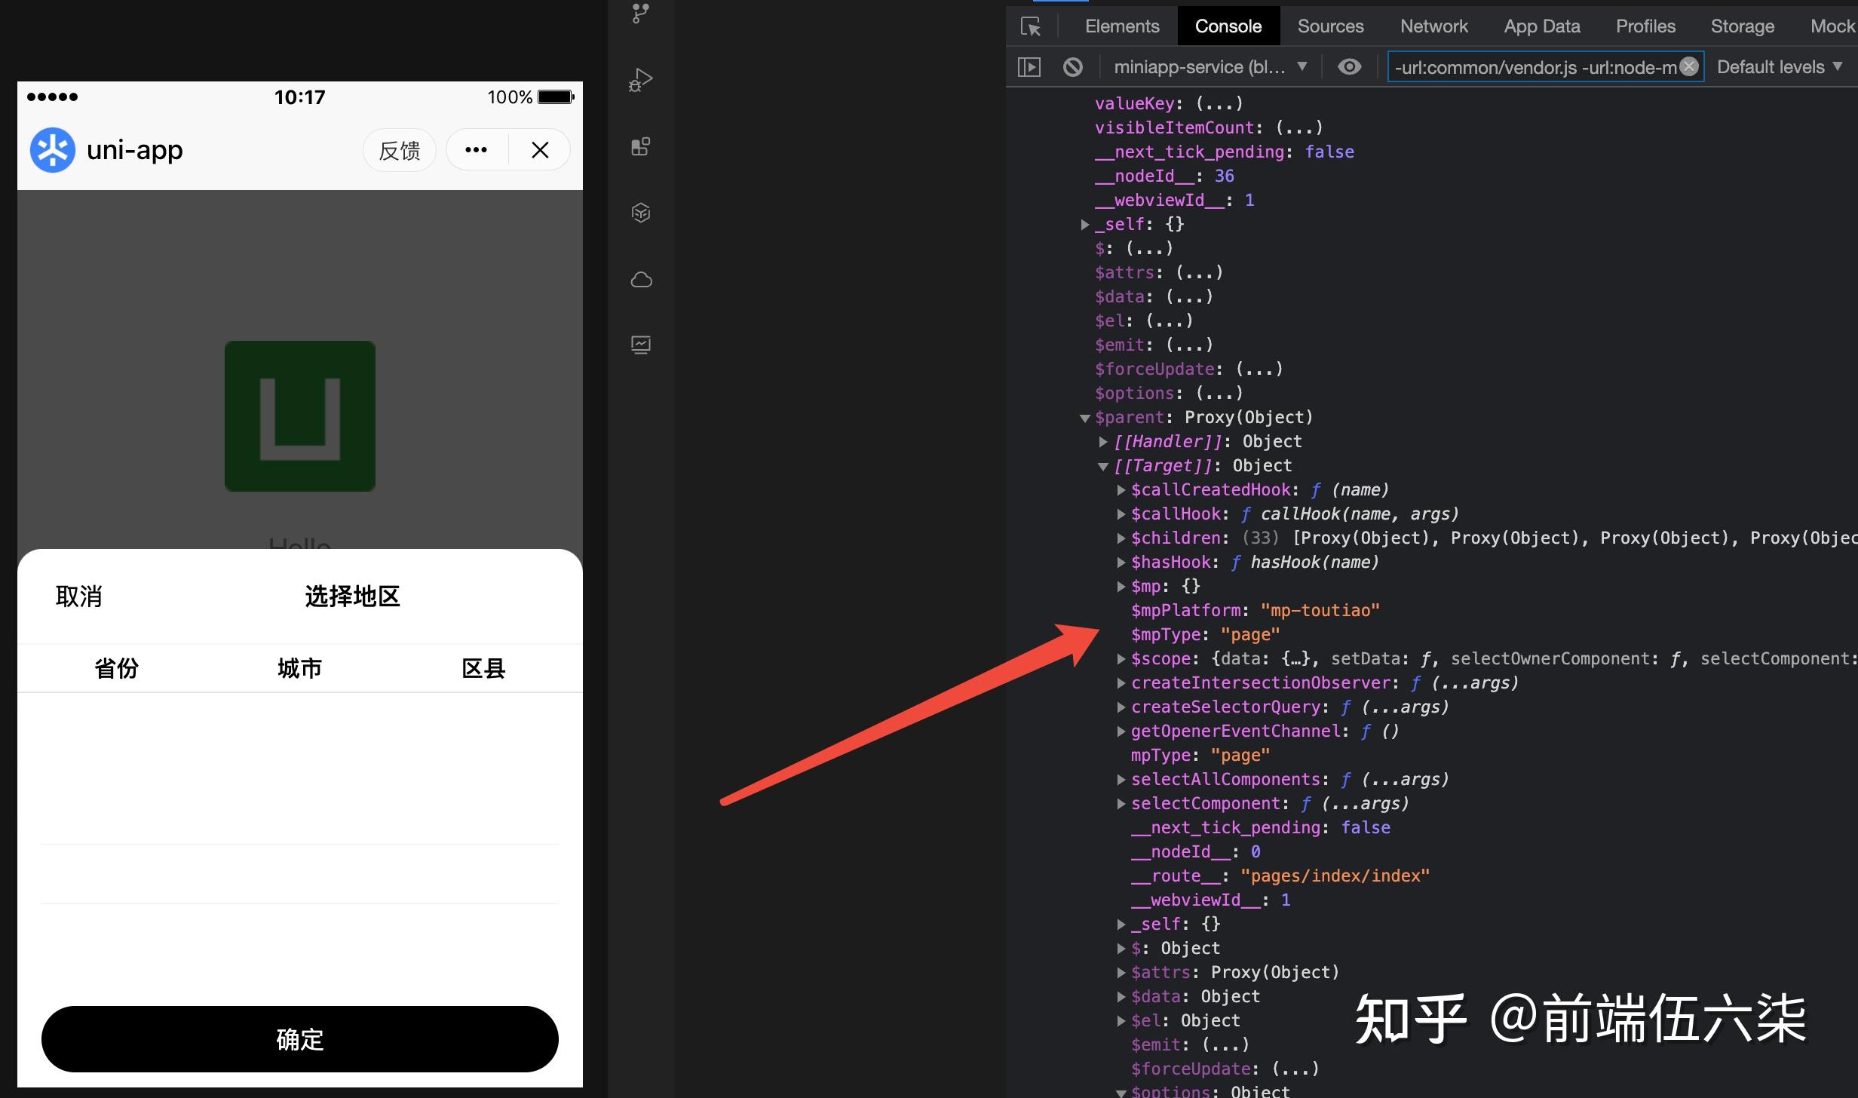Close the mini app with X icon
The image size is (1858, 1098).
(540, 150)
